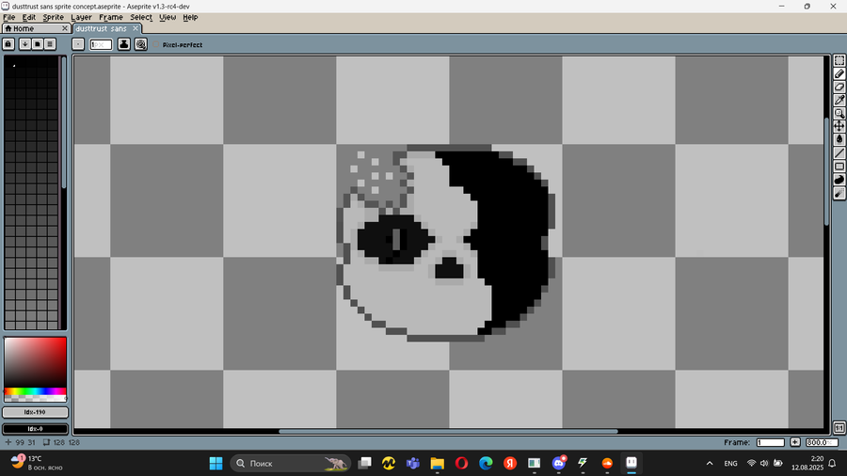Toggle the Pixel-perfect checkbox
Image resolution: width=847 pixels, height=476 pixels.
click(156, 45)
